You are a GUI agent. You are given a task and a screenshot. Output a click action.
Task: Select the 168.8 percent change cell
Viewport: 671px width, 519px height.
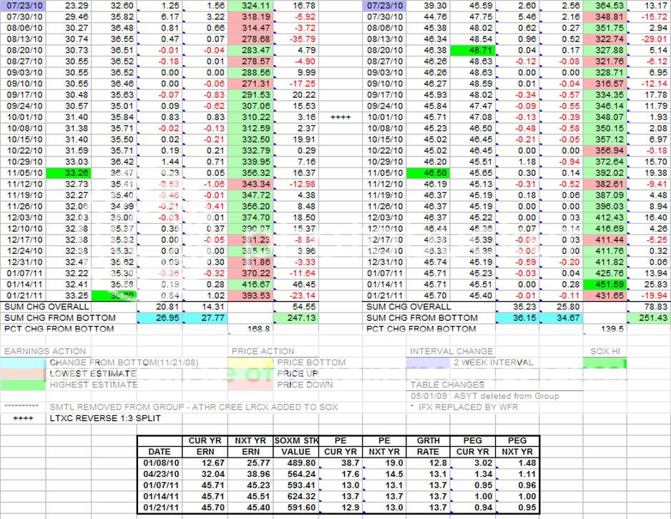pos(252,329)
